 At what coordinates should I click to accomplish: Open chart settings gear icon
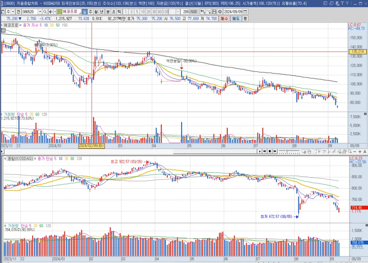[220, 11]
